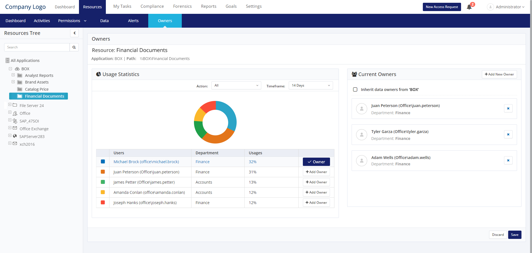This screenshot has height=253, width=532.
Task: Collapse the Resources Tree panel arrow
Action: (74, 33)
